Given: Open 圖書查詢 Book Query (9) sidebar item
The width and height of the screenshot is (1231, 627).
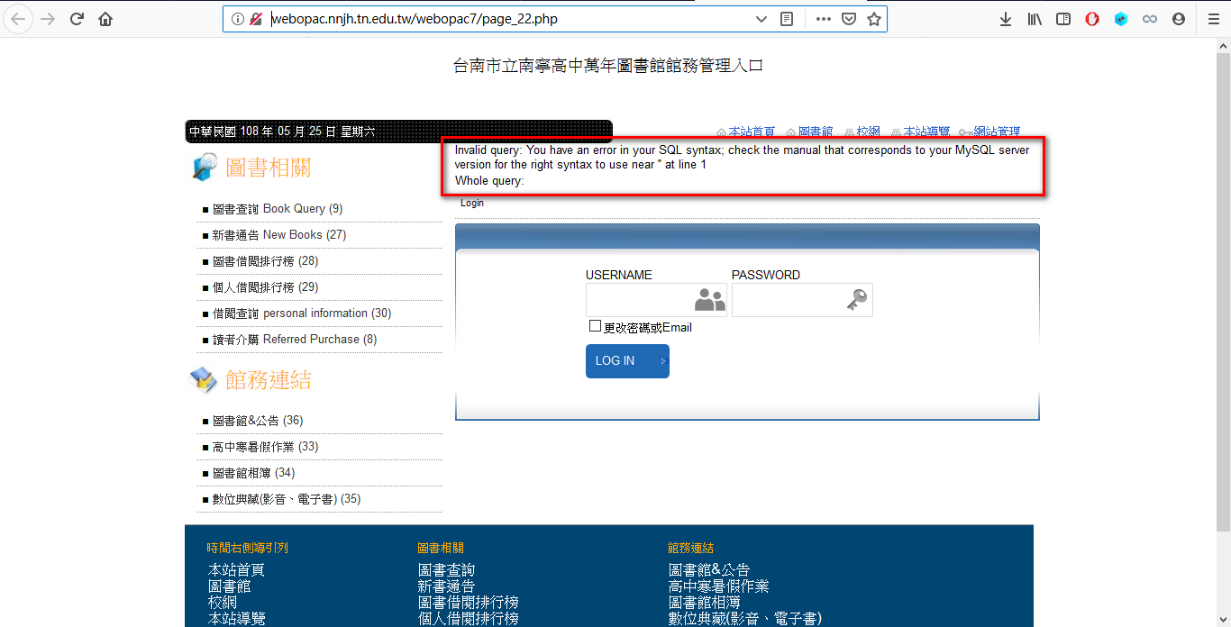Looking at the screenshot, I should coord(278,209).
